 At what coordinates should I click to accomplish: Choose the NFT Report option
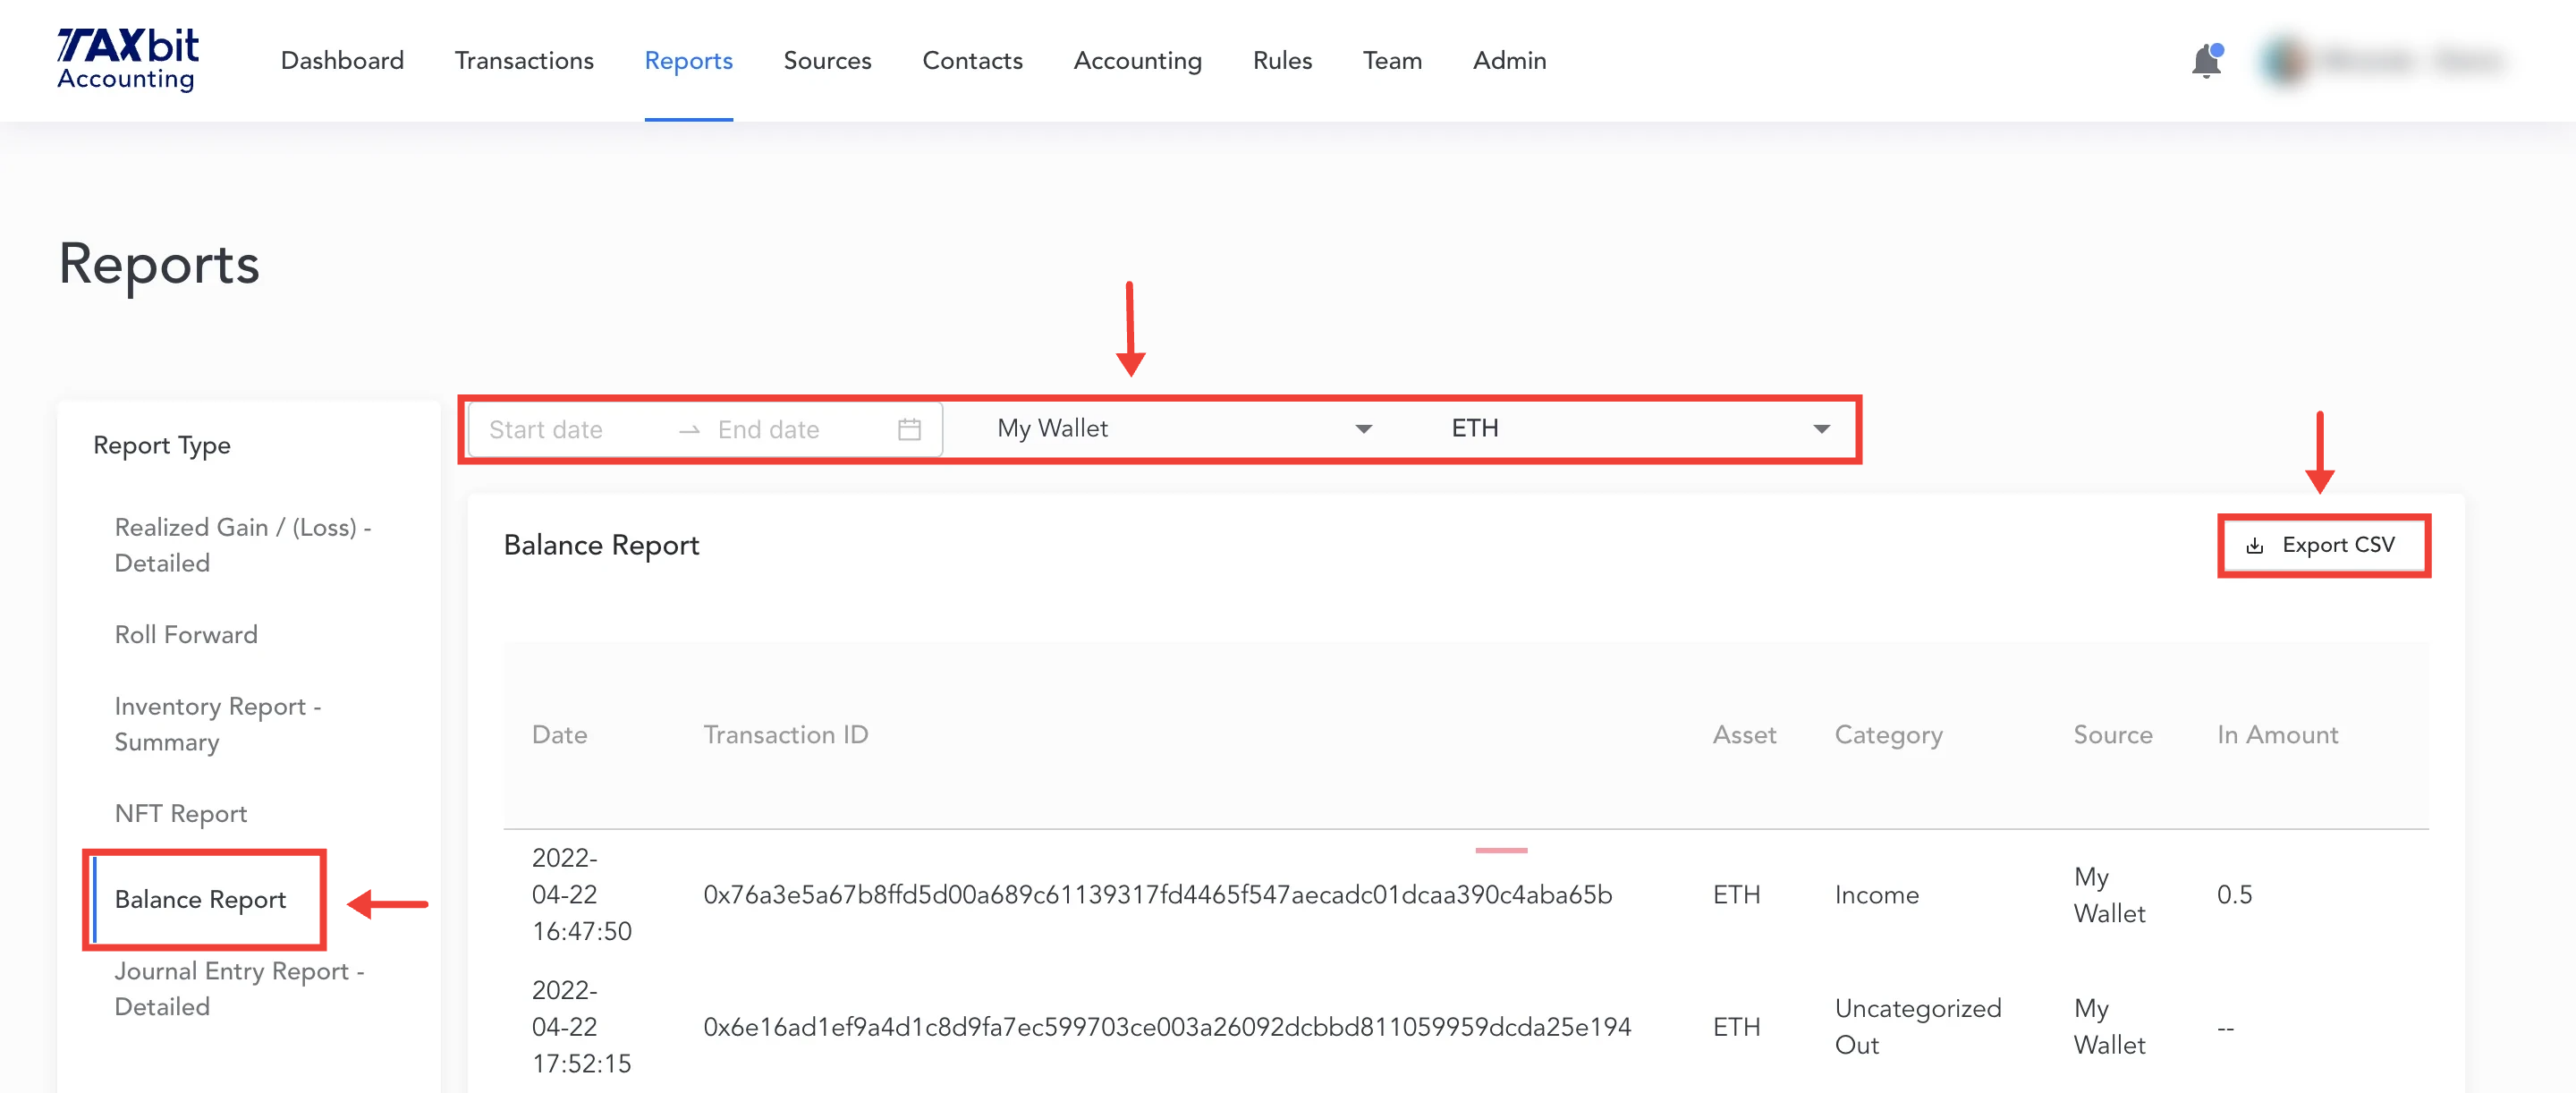click(180, 813)
